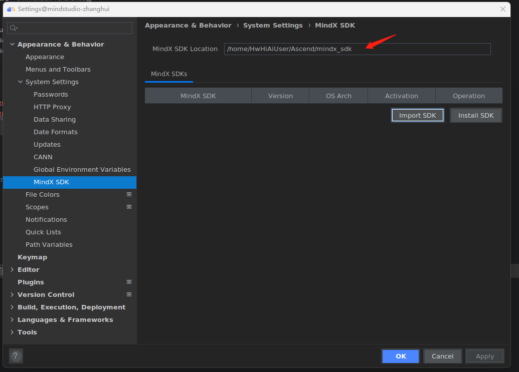
Task: Select HTTP Proxy settings
Action: coord(52,107)
